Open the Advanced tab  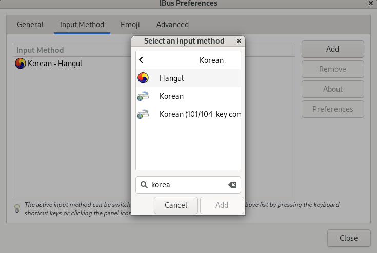coord(172,25)
